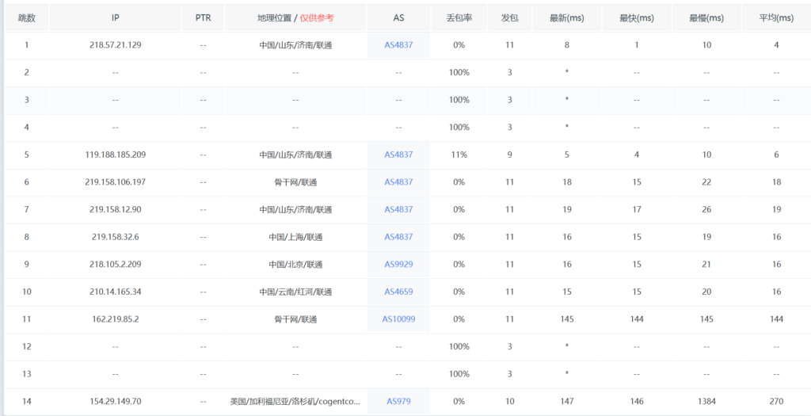
Task: Select the 中国/云南/红河/联通 location cell
Action: [295, 292]
